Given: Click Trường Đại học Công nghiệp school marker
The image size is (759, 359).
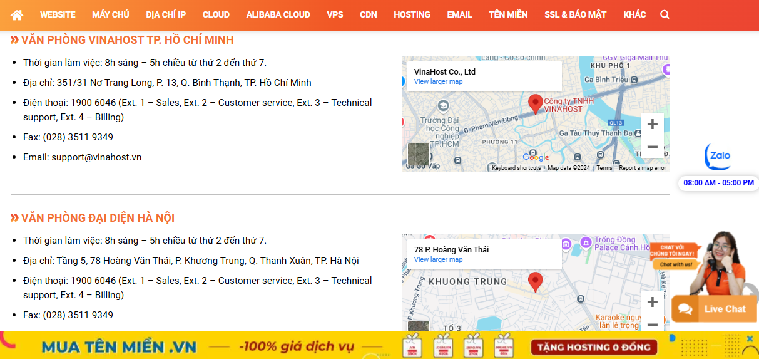Looking at the screenshot, I should pyautogui.click(x=444, y=105).
